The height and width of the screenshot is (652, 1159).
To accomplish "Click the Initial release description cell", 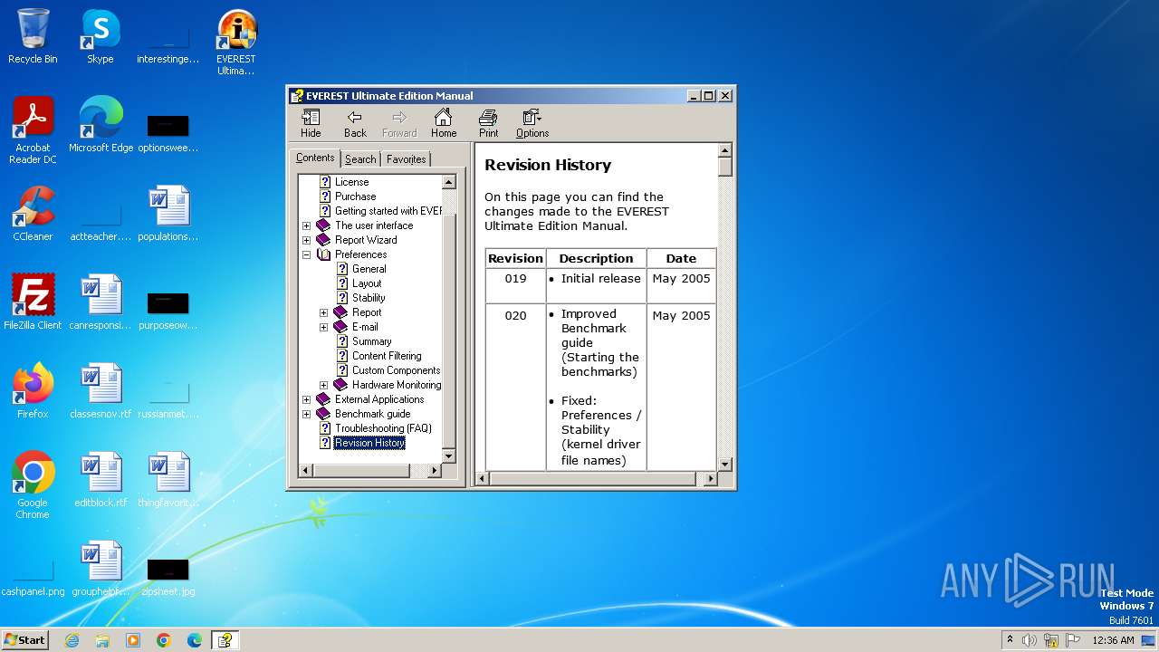I will click(x=596, y=285).
